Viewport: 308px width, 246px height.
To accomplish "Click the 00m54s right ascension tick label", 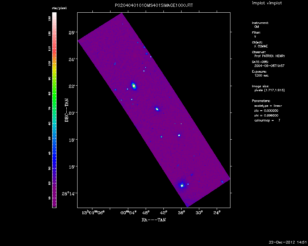I will coord(129,212).
